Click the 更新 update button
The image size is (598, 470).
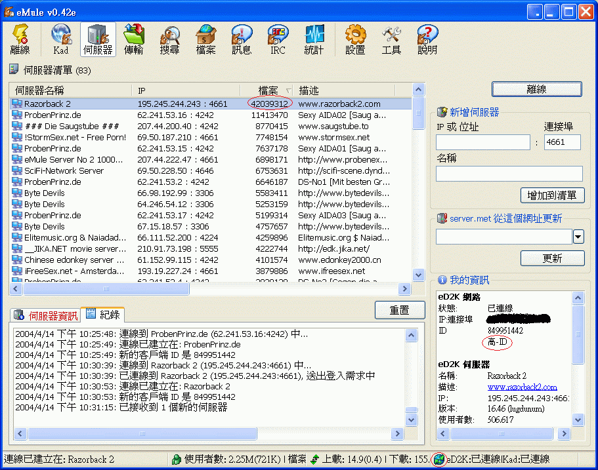[552, 258]
